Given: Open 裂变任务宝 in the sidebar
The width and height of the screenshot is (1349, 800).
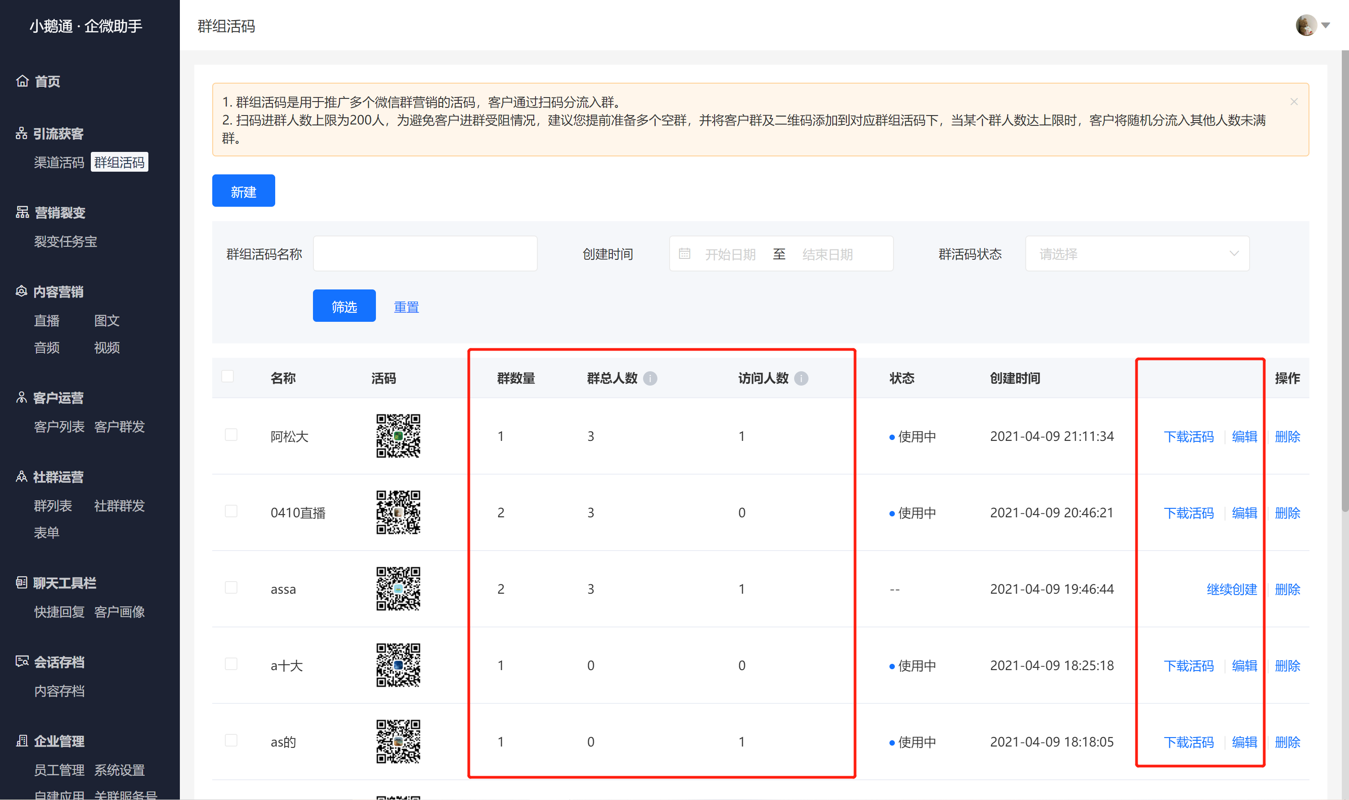Looking at the screenshot, I should coord(65,241).
